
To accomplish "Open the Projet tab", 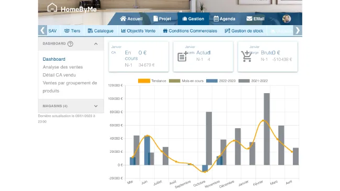I will tap(162, 19).
